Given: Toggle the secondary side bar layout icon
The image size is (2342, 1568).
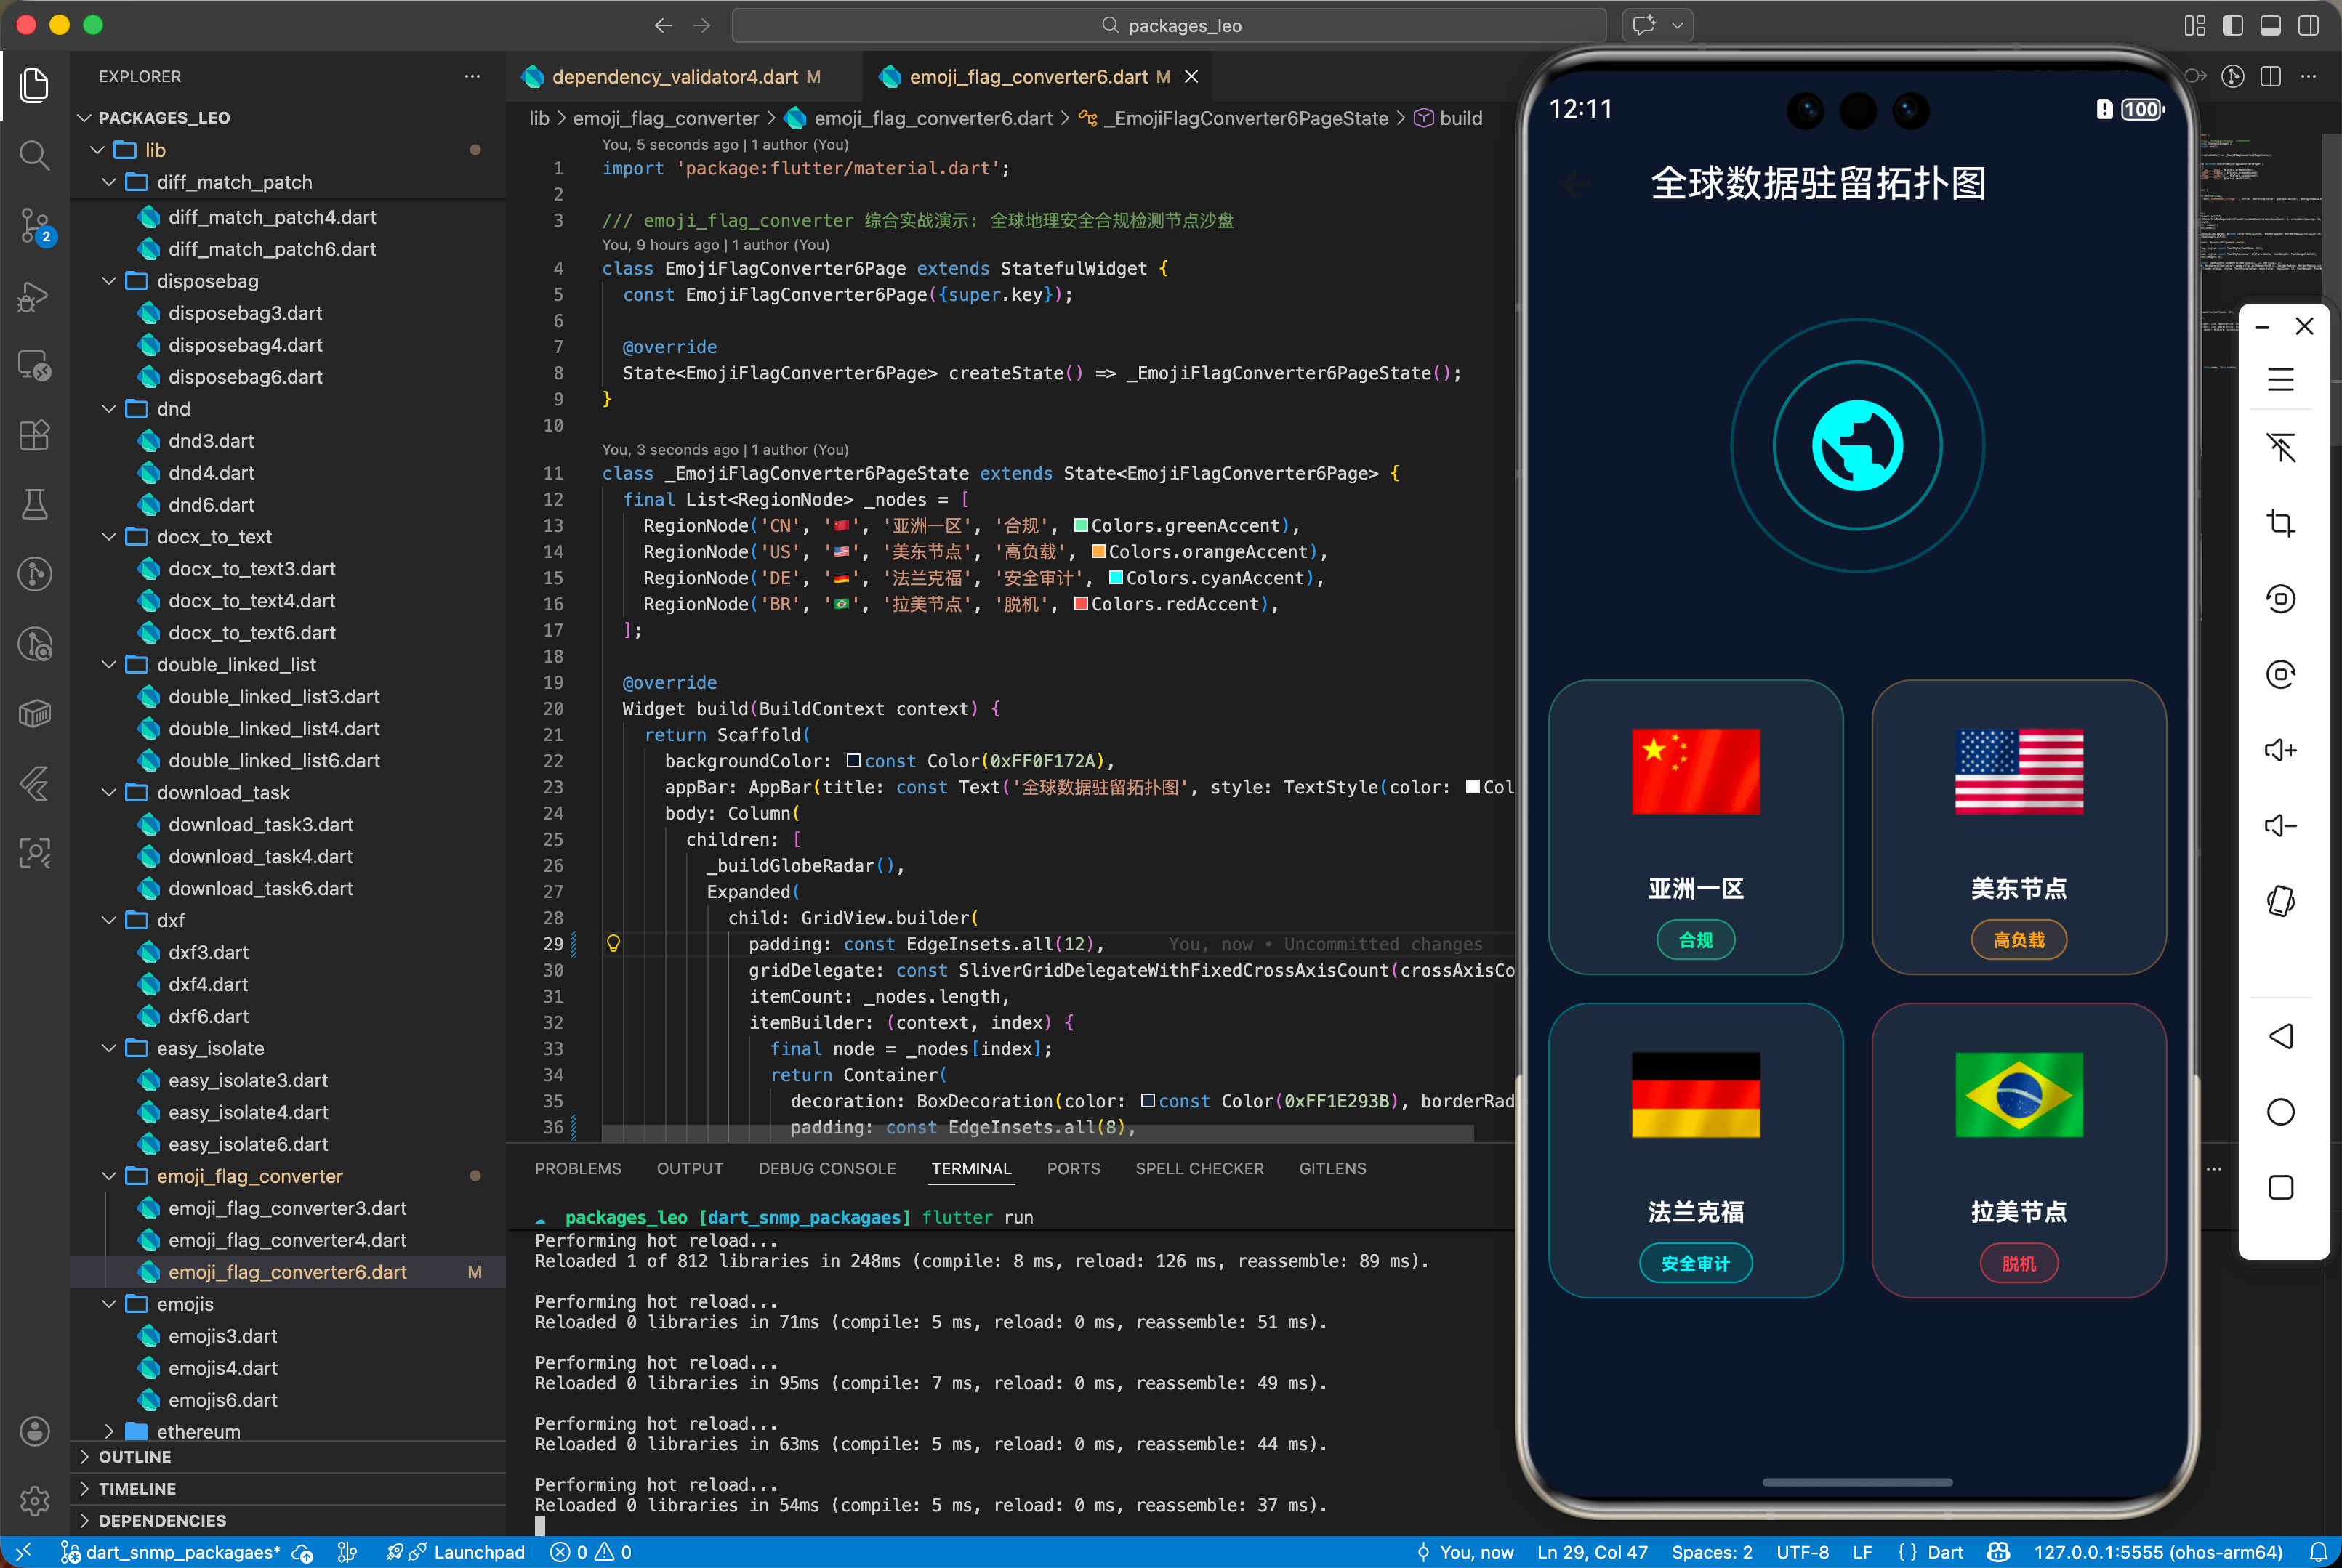Looking at the screenshot, I should point(2308,25).
